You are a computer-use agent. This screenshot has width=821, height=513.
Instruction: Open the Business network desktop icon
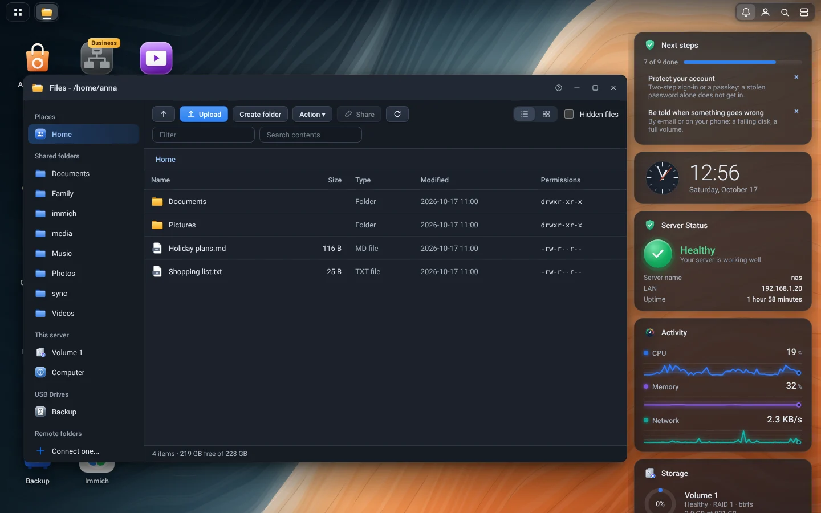(97, 58)
